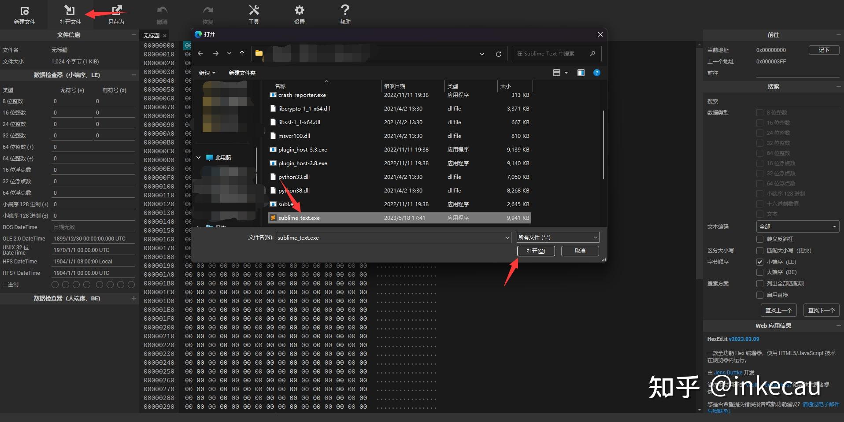Enable the 转义反斜杠 checkbox
Screen dimensions: 844x422
pyautogui.click(x=760, y=239)
